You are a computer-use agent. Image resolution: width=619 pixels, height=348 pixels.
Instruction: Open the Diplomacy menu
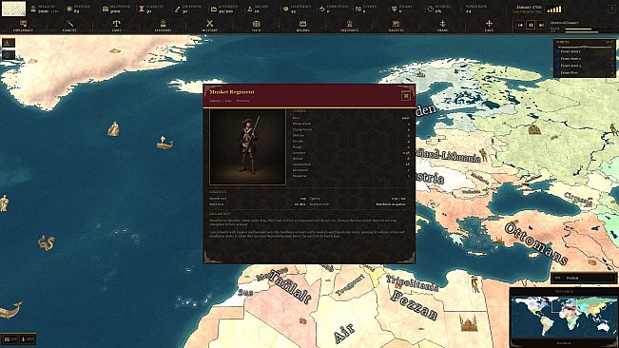[23, 26]
